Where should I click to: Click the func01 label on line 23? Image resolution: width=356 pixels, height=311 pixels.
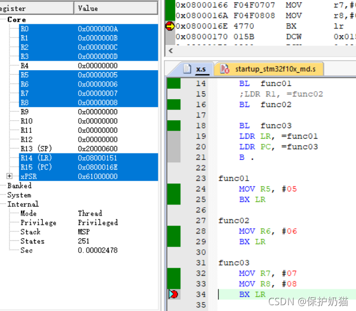[x=234, y=178]
